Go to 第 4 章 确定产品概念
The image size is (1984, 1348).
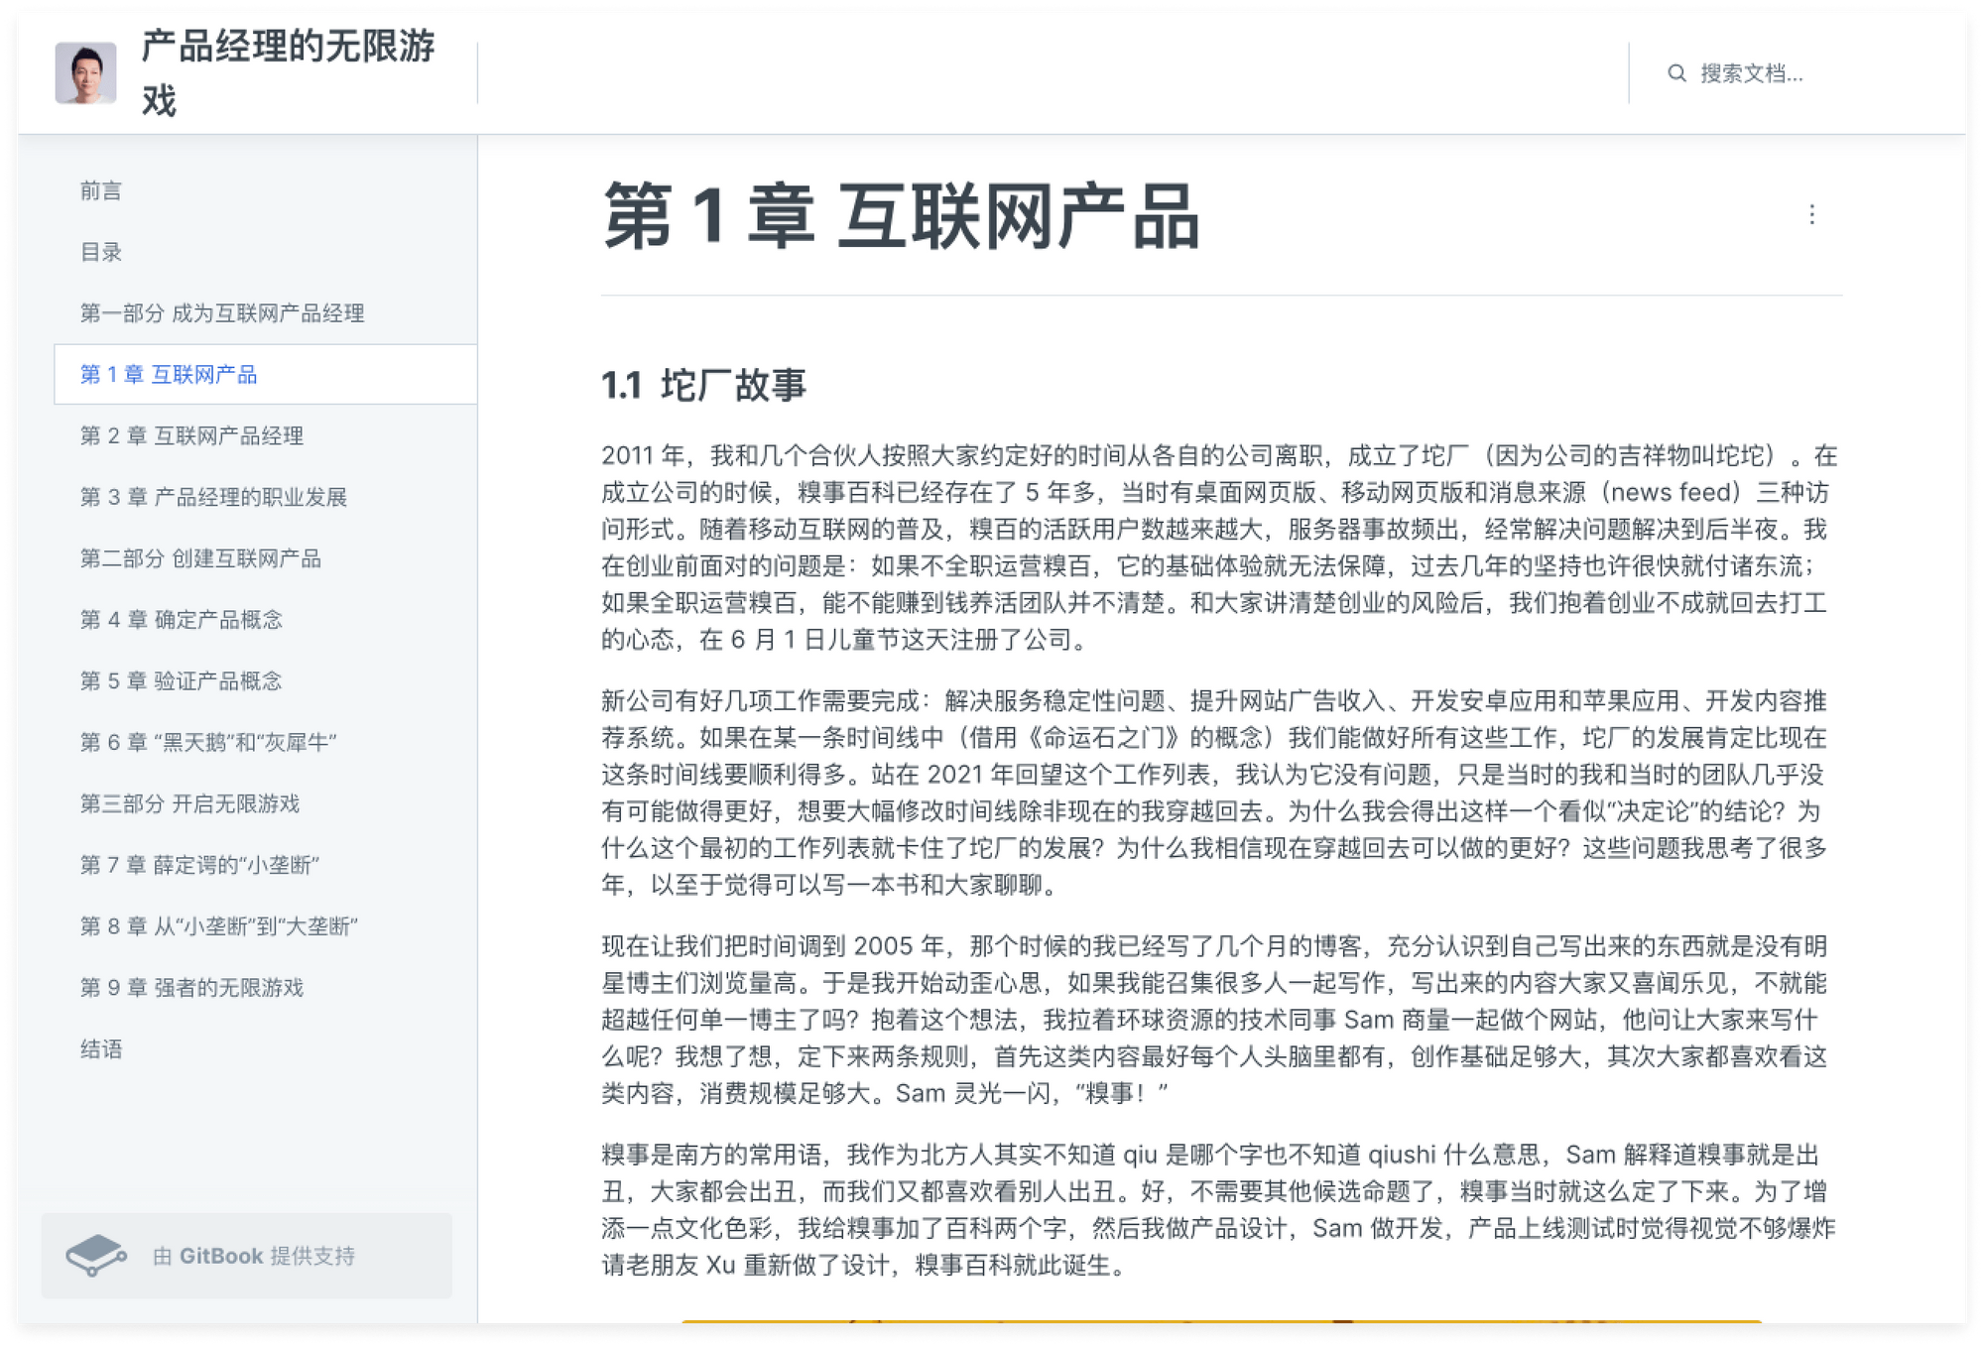tap(182, 620)
